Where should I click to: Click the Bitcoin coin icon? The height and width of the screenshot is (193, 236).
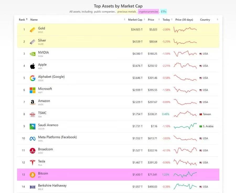(x=33, y=175)
